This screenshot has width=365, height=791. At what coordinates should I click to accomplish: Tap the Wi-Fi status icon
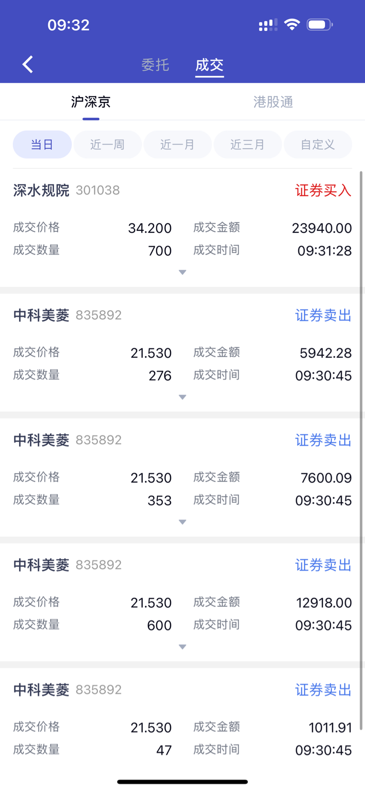(292, 25)
